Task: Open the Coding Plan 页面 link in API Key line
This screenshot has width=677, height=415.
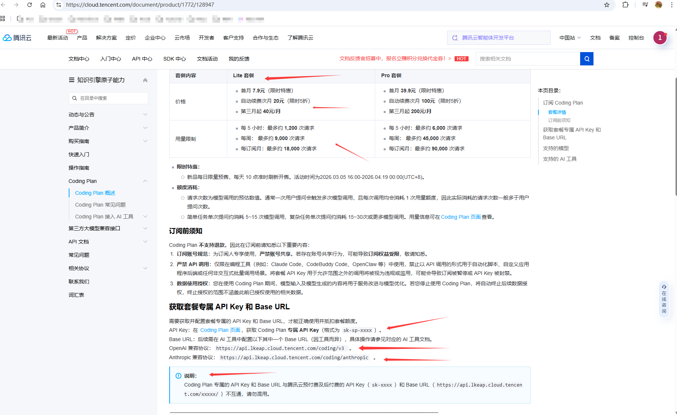Action: tap(220, 330)
